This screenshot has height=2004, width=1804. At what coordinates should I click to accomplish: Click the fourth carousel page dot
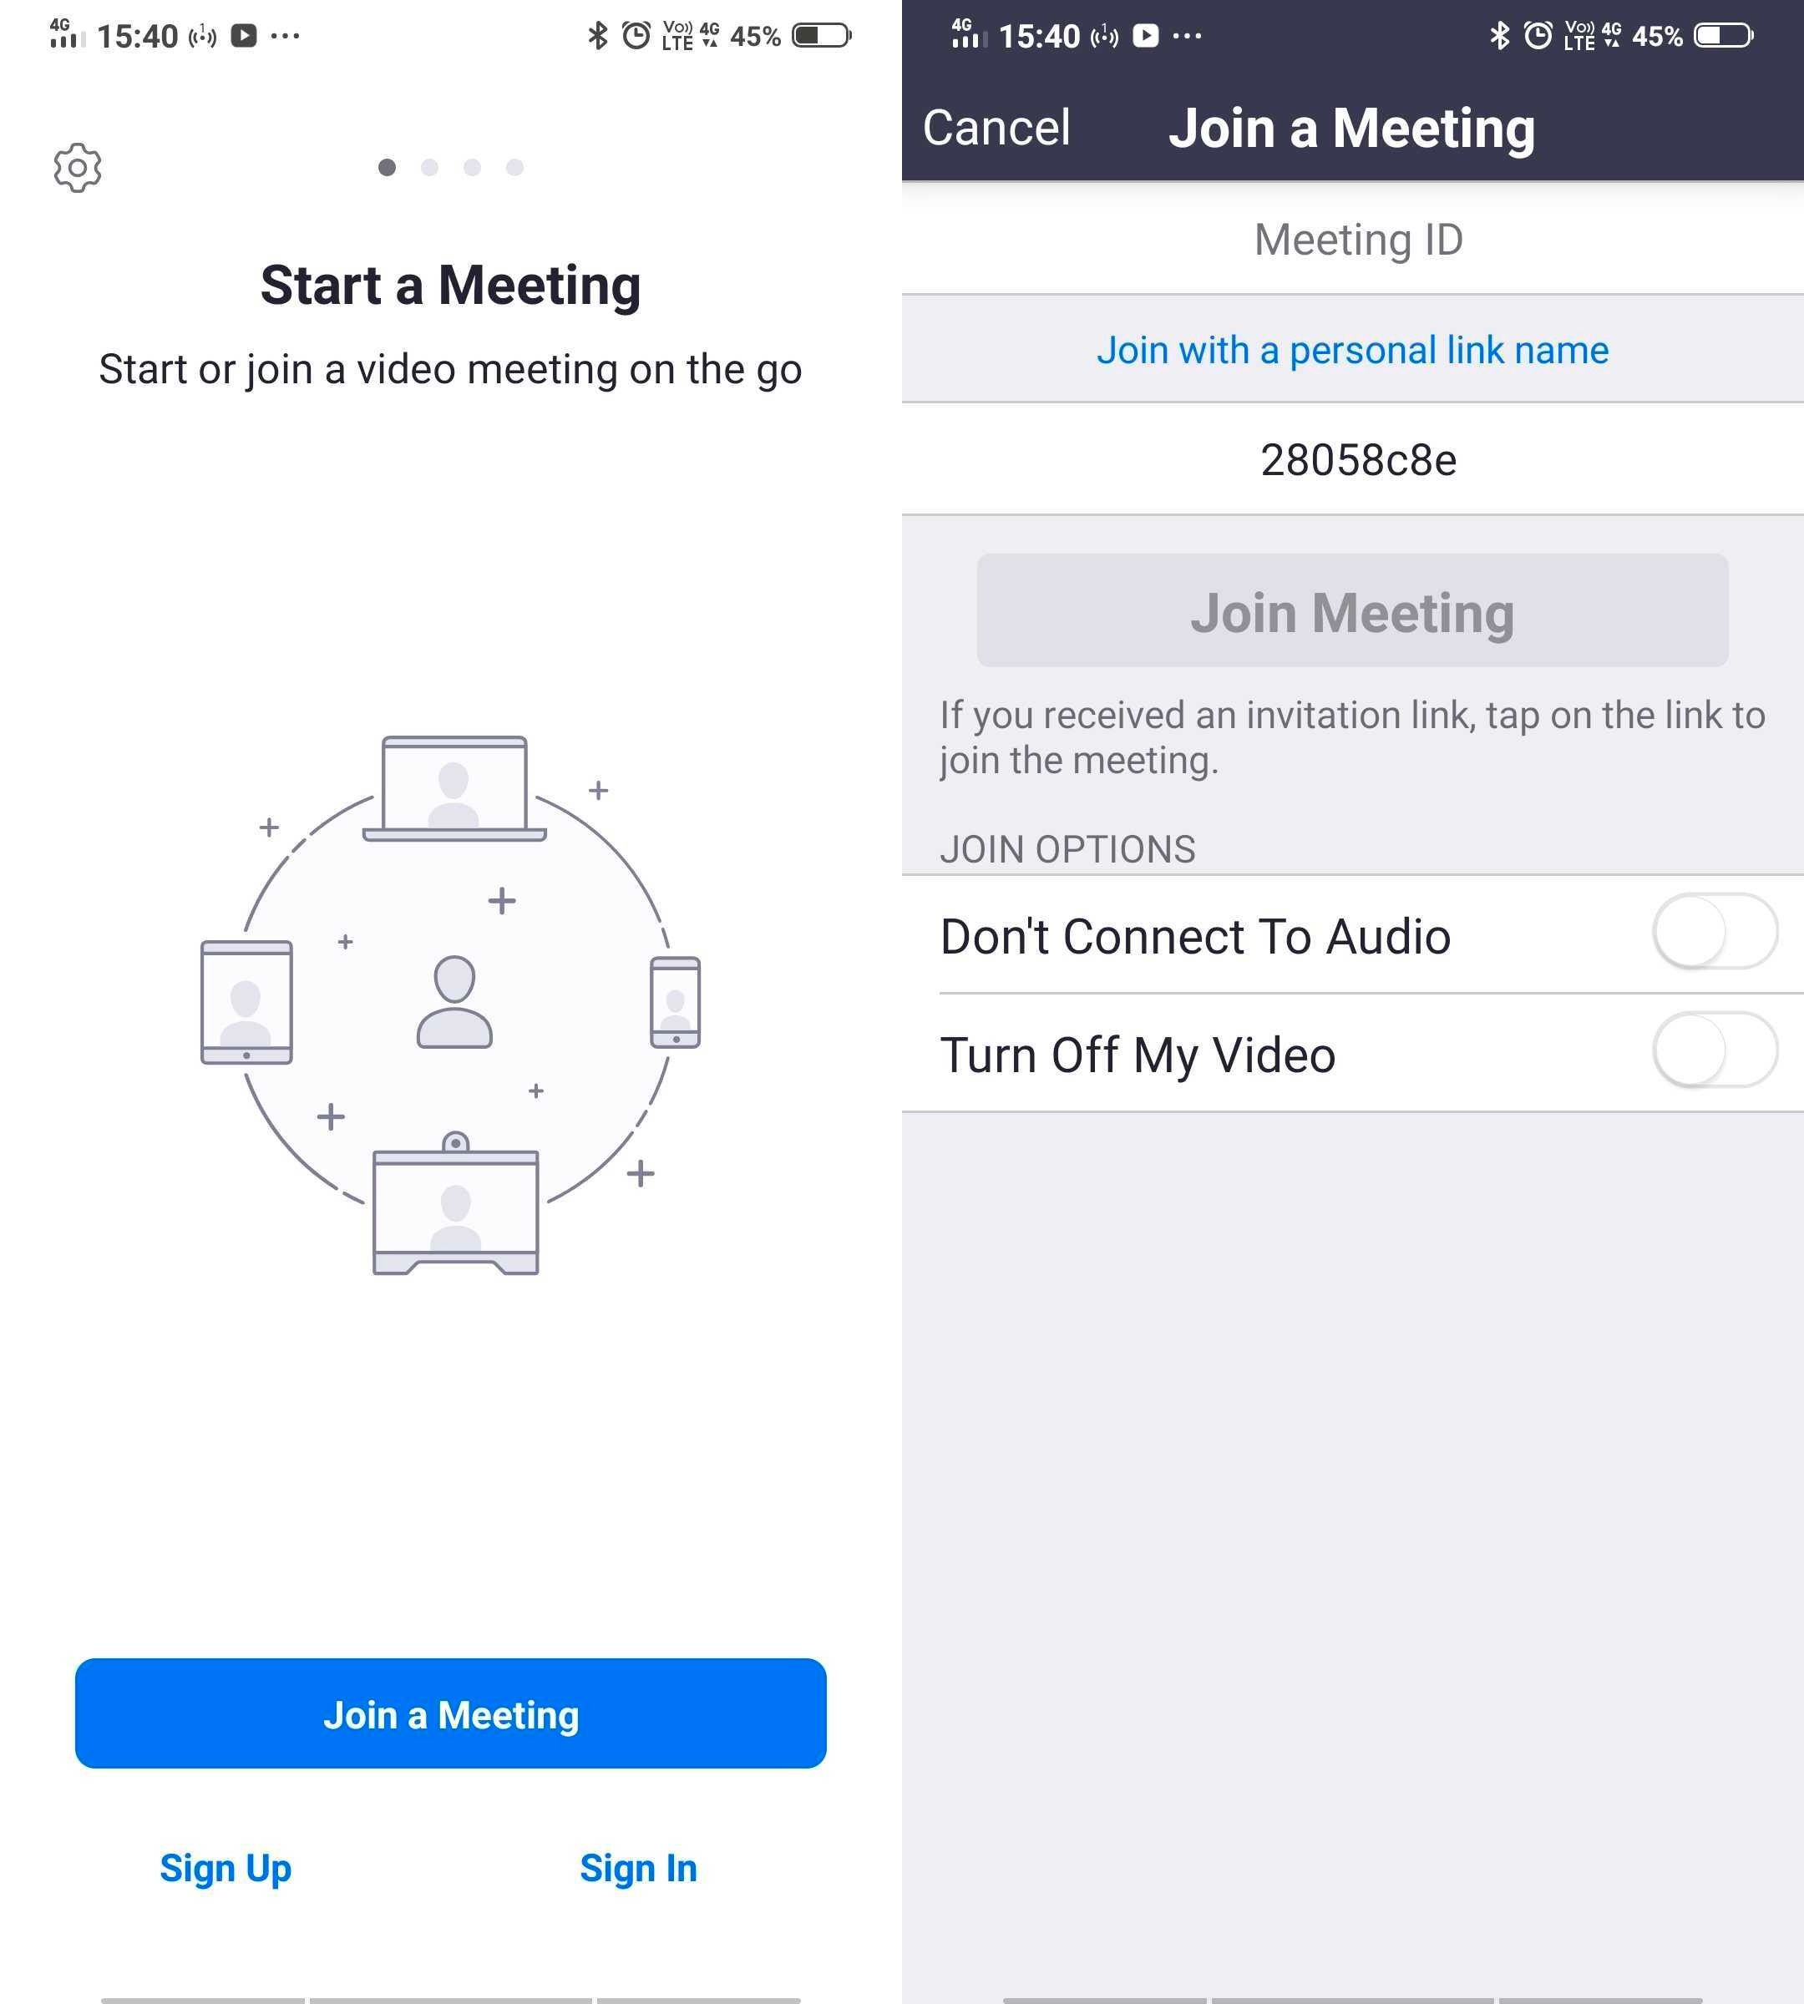coord(514,167)
